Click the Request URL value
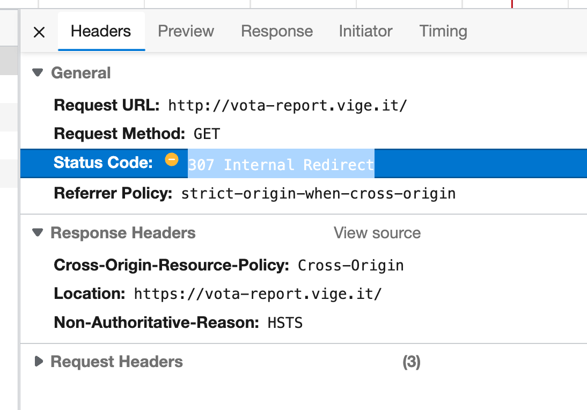Screen dimensions: 587x410 coord(287,105)
